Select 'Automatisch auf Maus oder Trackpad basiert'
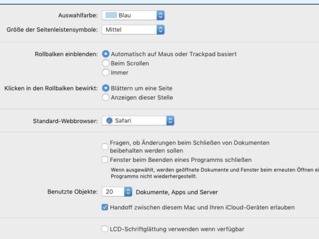319x239 pixels. tap(106, 54)
